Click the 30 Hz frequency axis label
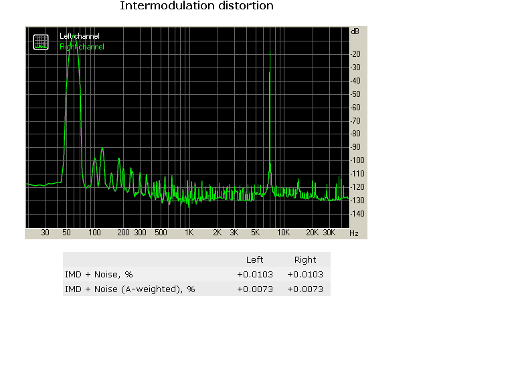 (46, 233)
